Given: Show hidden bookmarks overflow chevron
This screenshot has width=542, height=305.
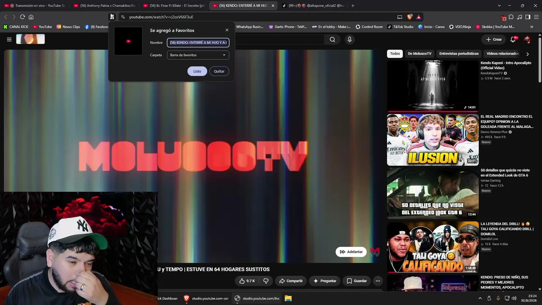Looking at the screenshot, I should 531,27.
